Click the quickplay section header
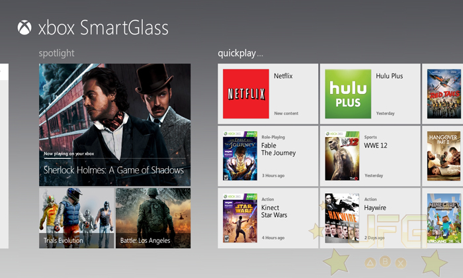Viewport: 463px width, 278px height. 240,54
